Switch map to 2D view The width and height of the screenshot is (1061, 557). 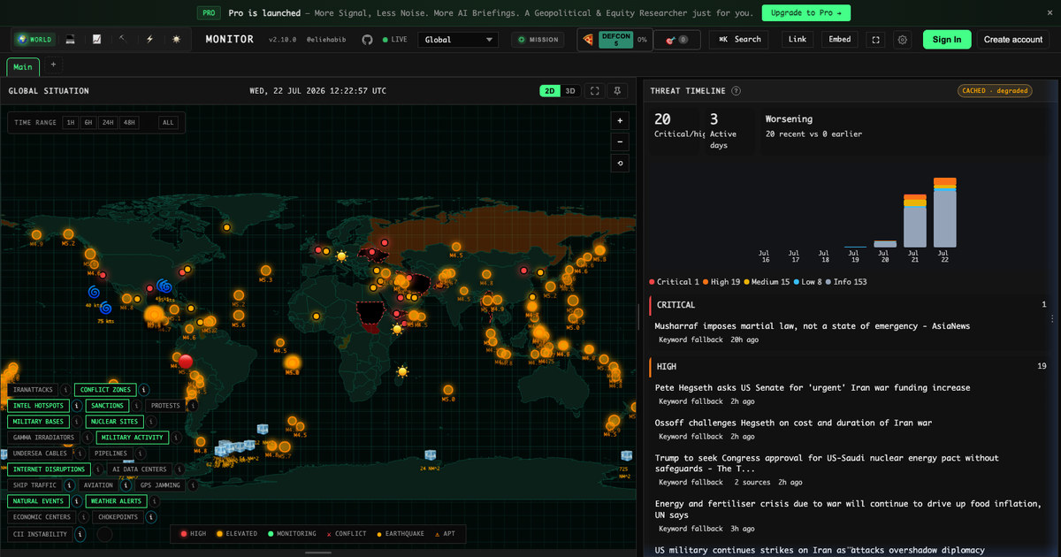(550, 91)
